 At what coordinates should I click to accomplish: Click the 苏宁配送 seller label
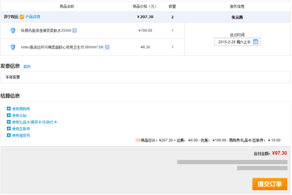coord(11,17)
